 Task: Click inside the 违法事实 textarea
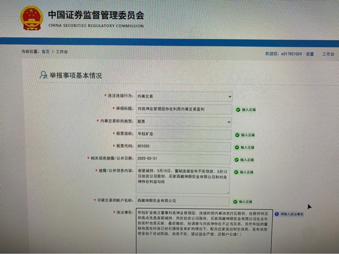tap(204, 231)
